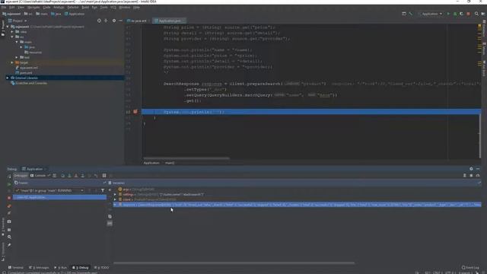Collapse the src folder node
Screen dimensions: 487x274
[x=12, y=37]
